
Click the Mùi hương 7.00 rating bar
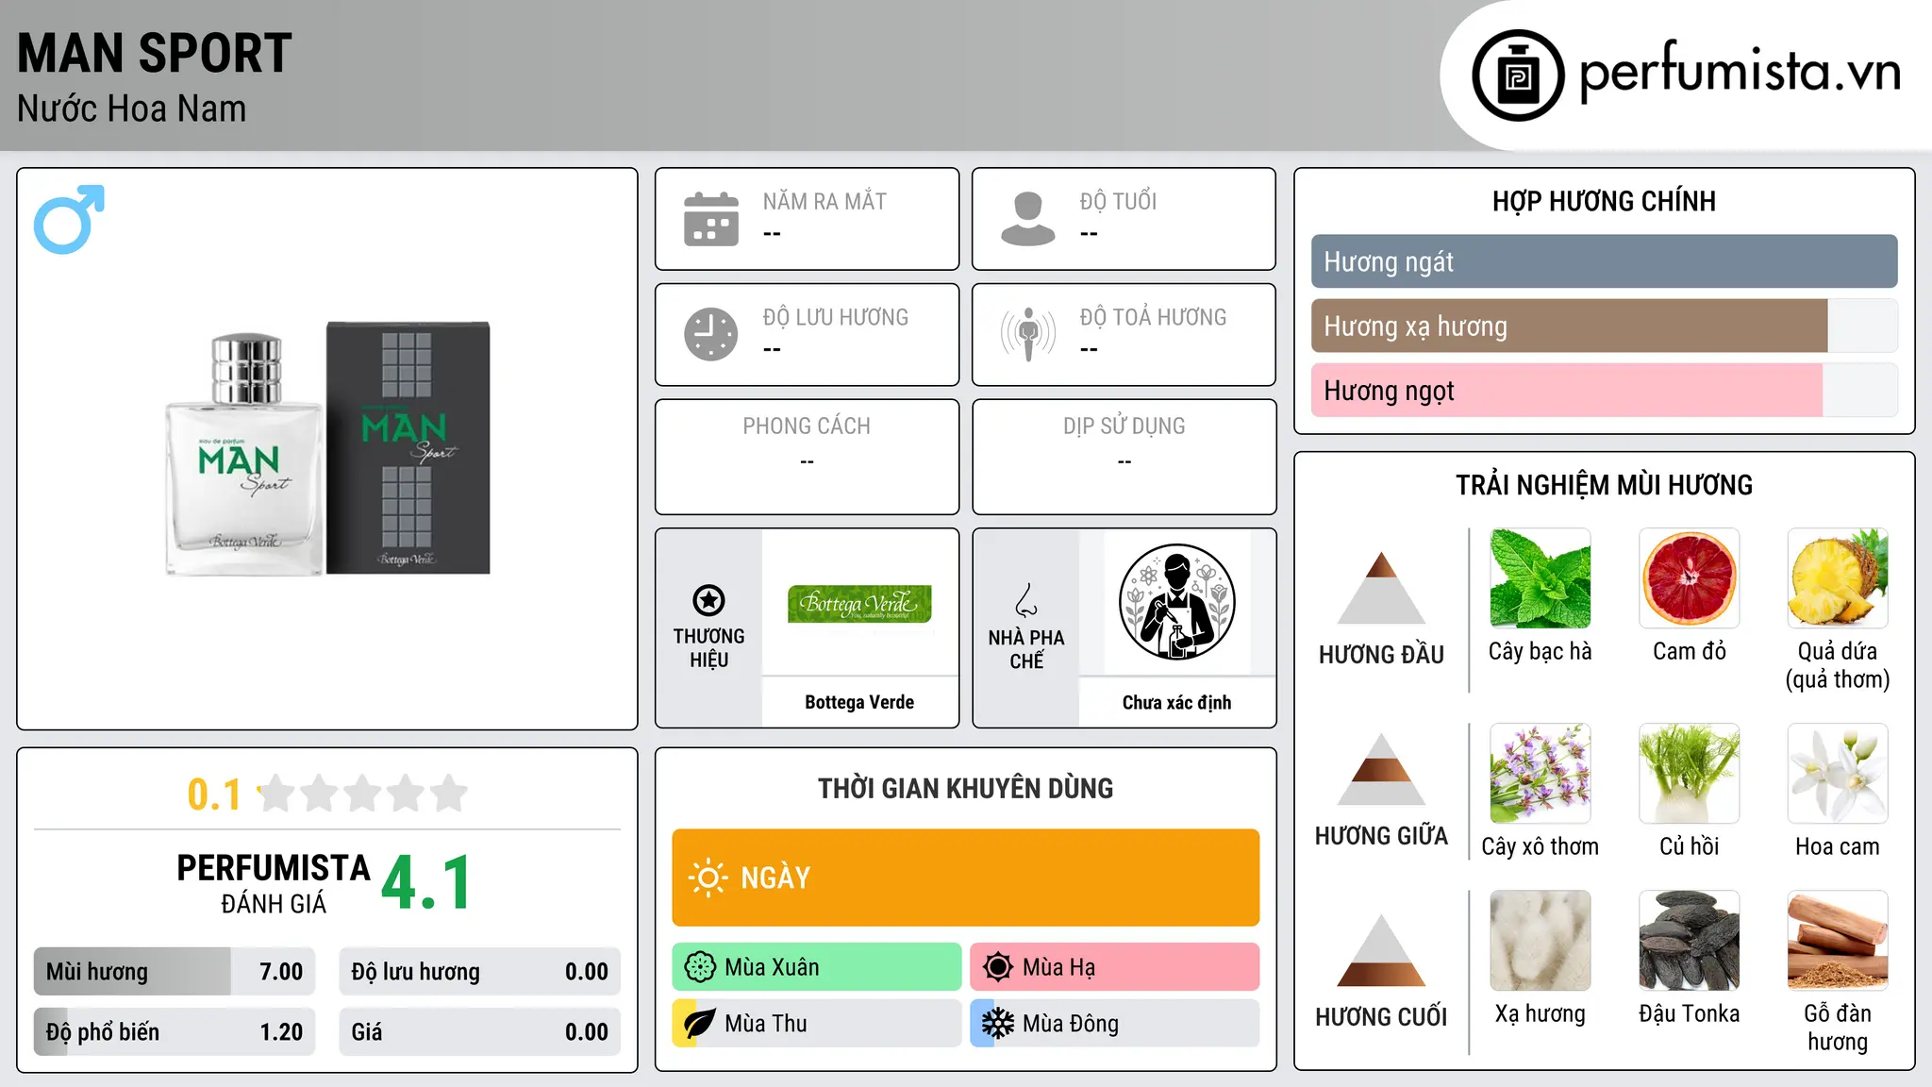(175, 971)
